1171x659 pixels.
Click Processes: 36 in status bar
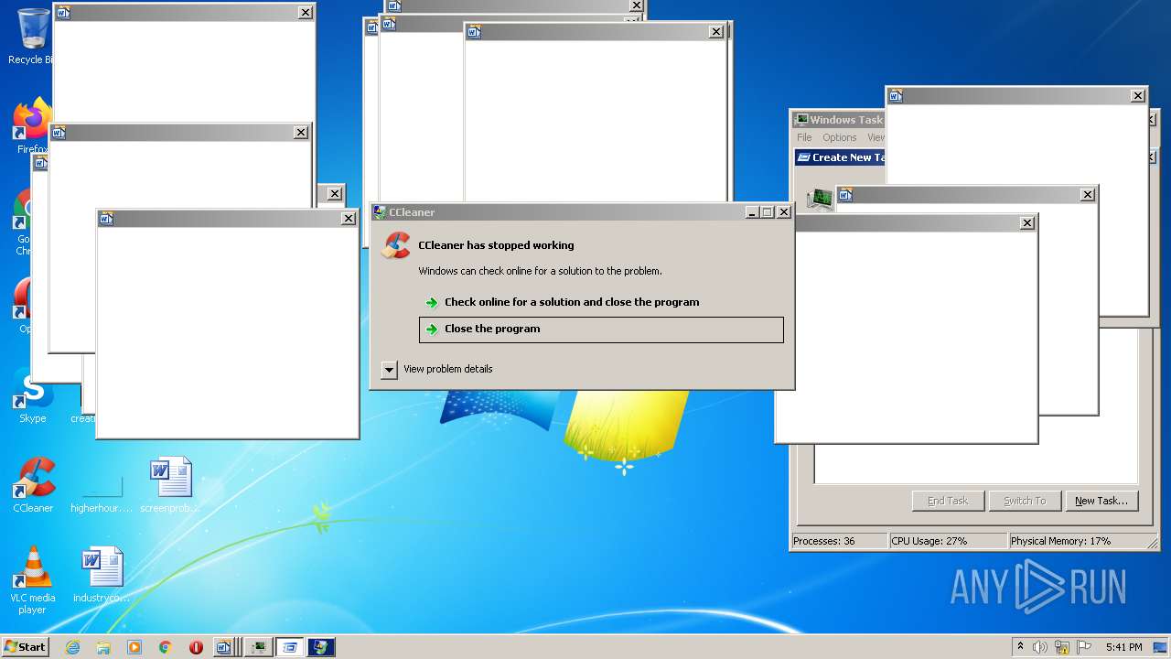[x=824, y=541]
